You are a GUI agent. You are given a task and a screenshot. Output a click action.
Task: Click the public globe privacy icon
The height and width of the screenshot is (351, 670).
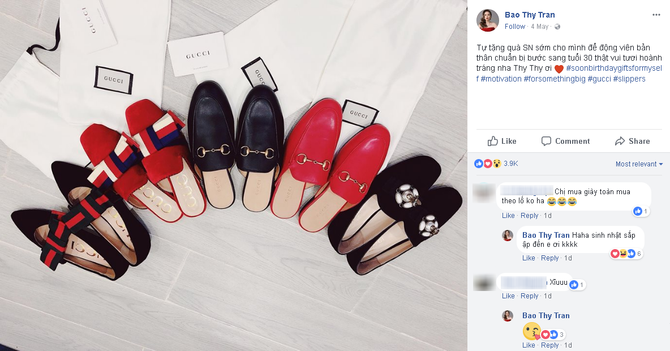pyautogui.click(x=557, y=27)
